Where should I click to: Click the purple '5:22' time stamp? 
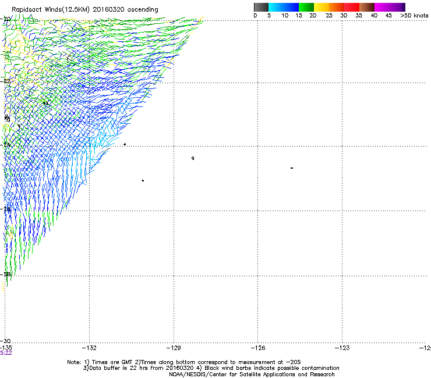click(6, 353)
